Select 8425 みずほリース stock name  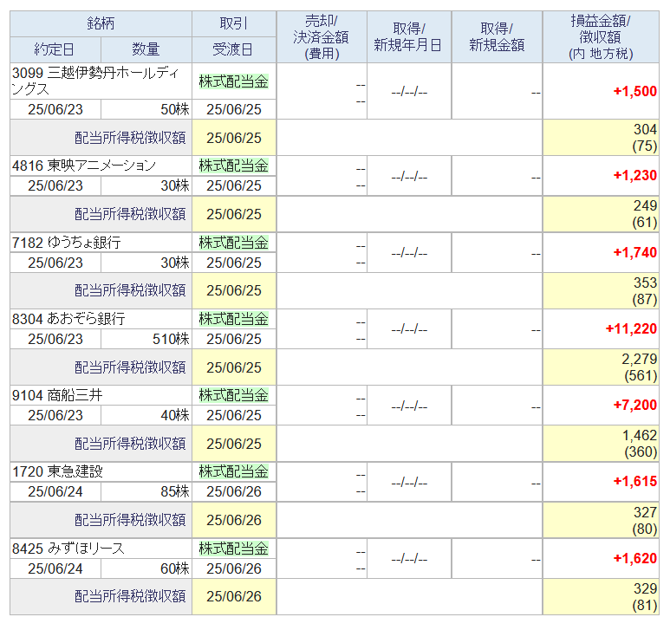68,549
